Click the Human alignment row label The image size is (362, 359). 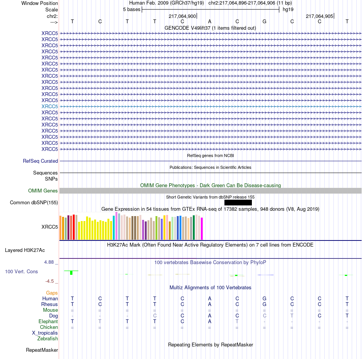50,299
